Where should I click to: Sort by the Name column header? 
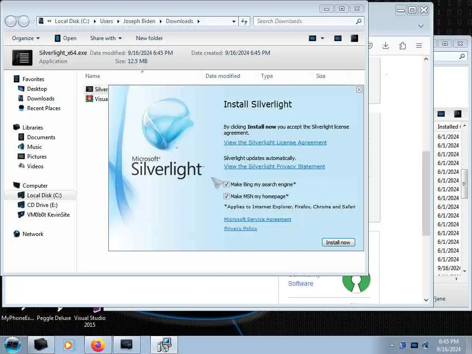[x=92, y=76]
